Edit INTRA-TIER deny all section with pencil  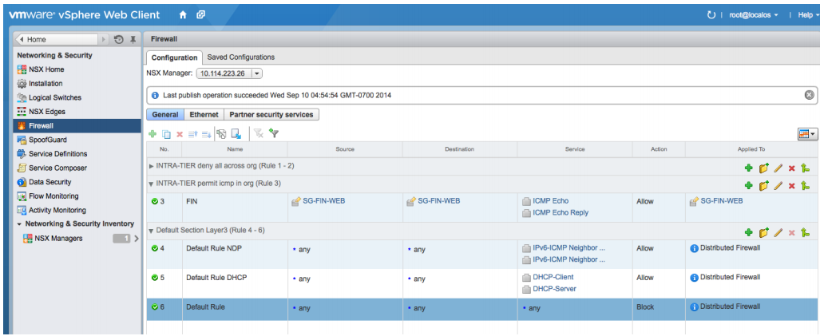click(778, 168)
